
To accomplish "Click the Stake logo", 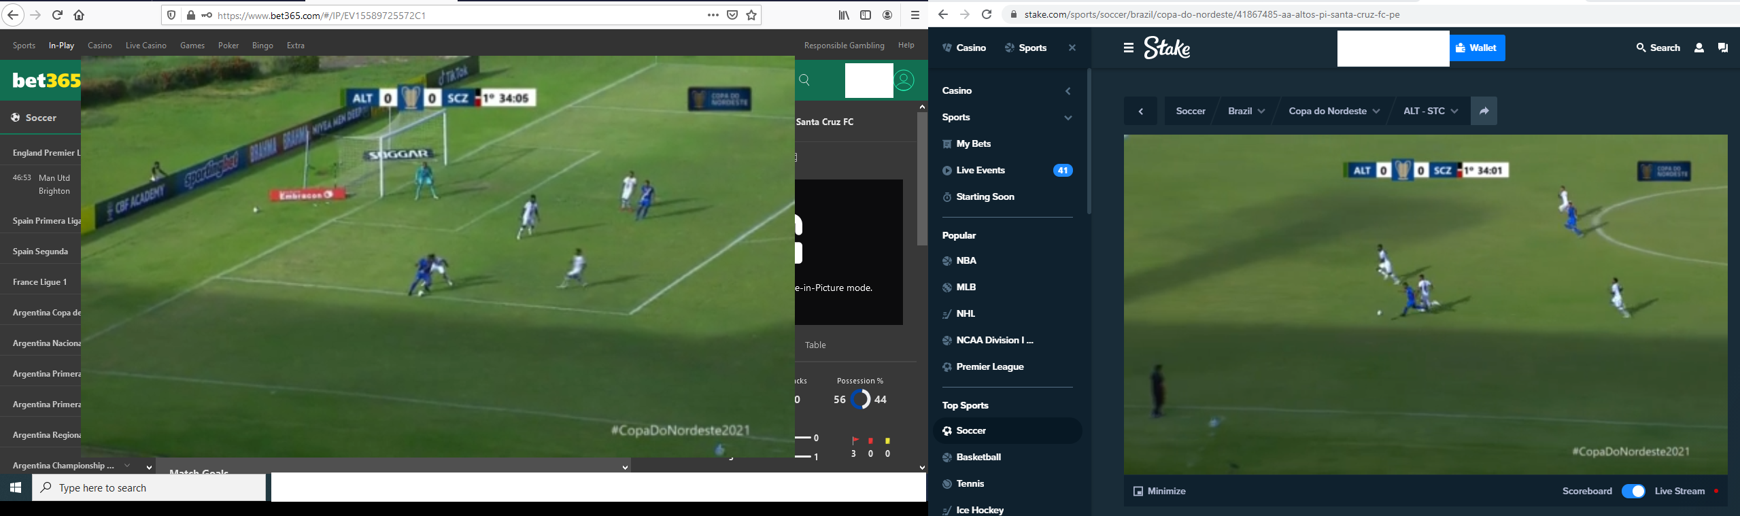I will click(x=1167, y=48).
